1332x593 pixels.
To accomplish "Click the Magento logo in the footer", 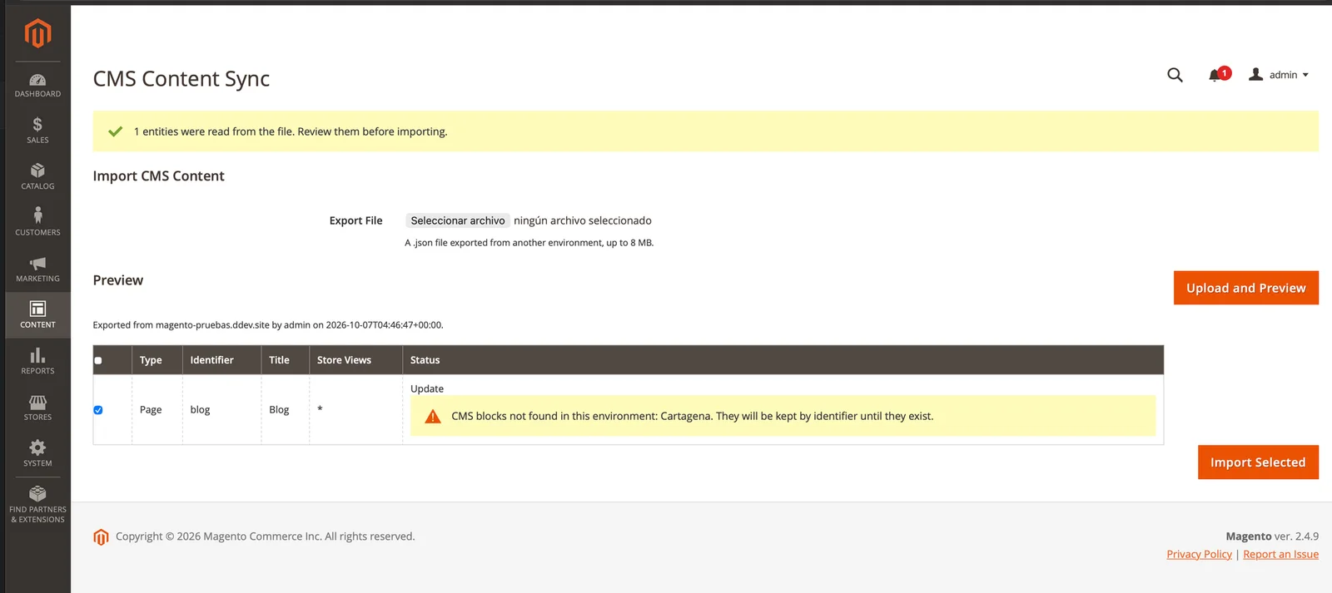I will (x=101, y=537).
